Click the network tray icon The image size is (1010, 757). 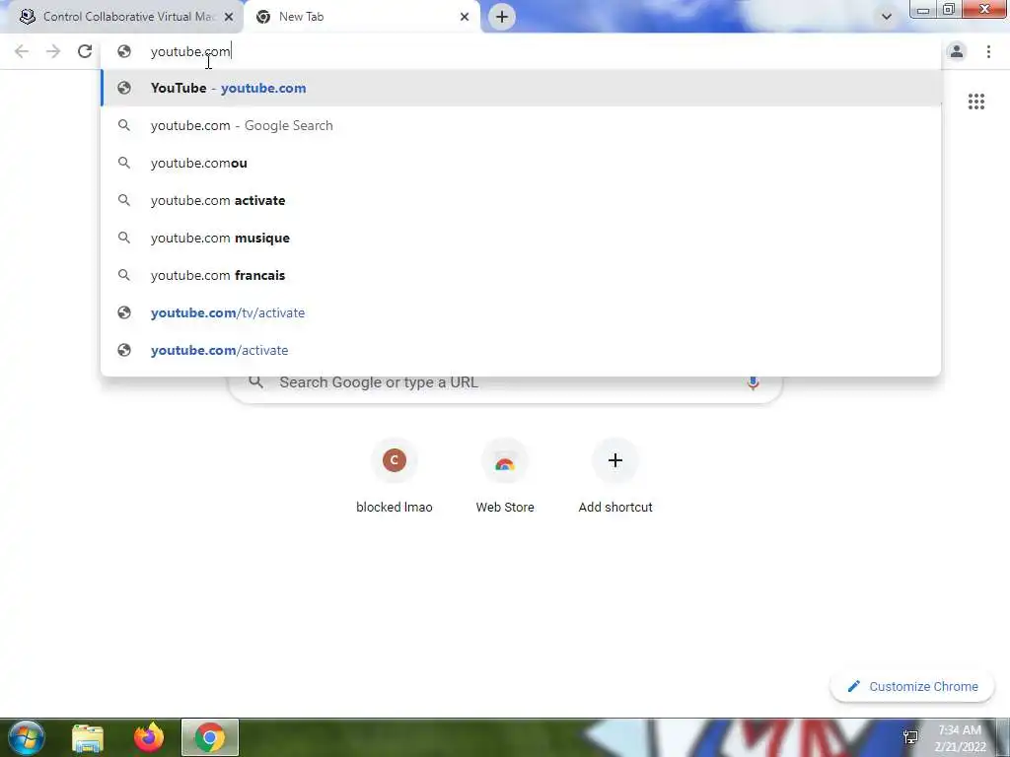click(x=910, y=737)
